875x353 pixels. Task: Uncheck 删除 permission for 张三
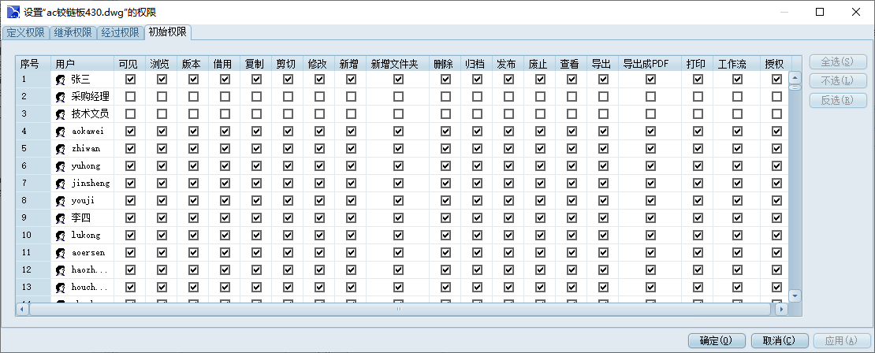tap(445, 79)
